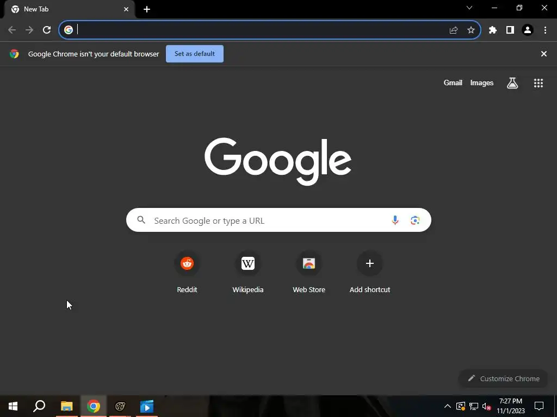Click the Chrome logo in the notification bar
The width and height of the screenshot is (557, 417).
[14, 54]
